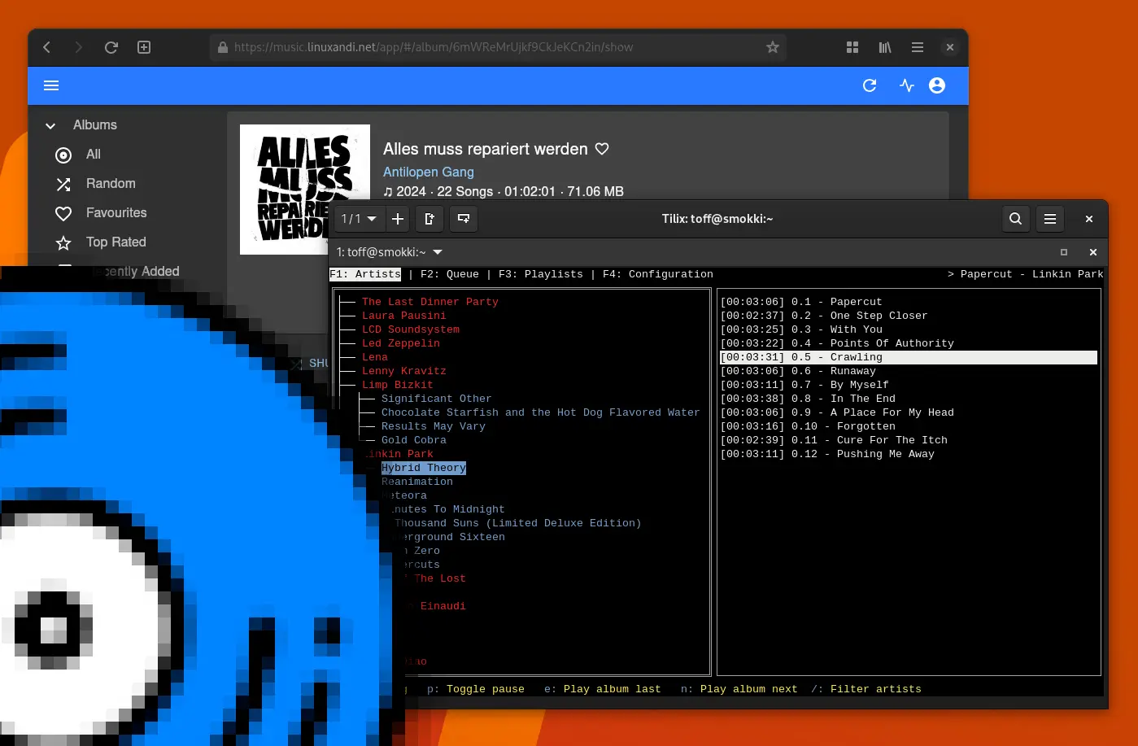Select the album Hybrid Theory

click(424, 468)
